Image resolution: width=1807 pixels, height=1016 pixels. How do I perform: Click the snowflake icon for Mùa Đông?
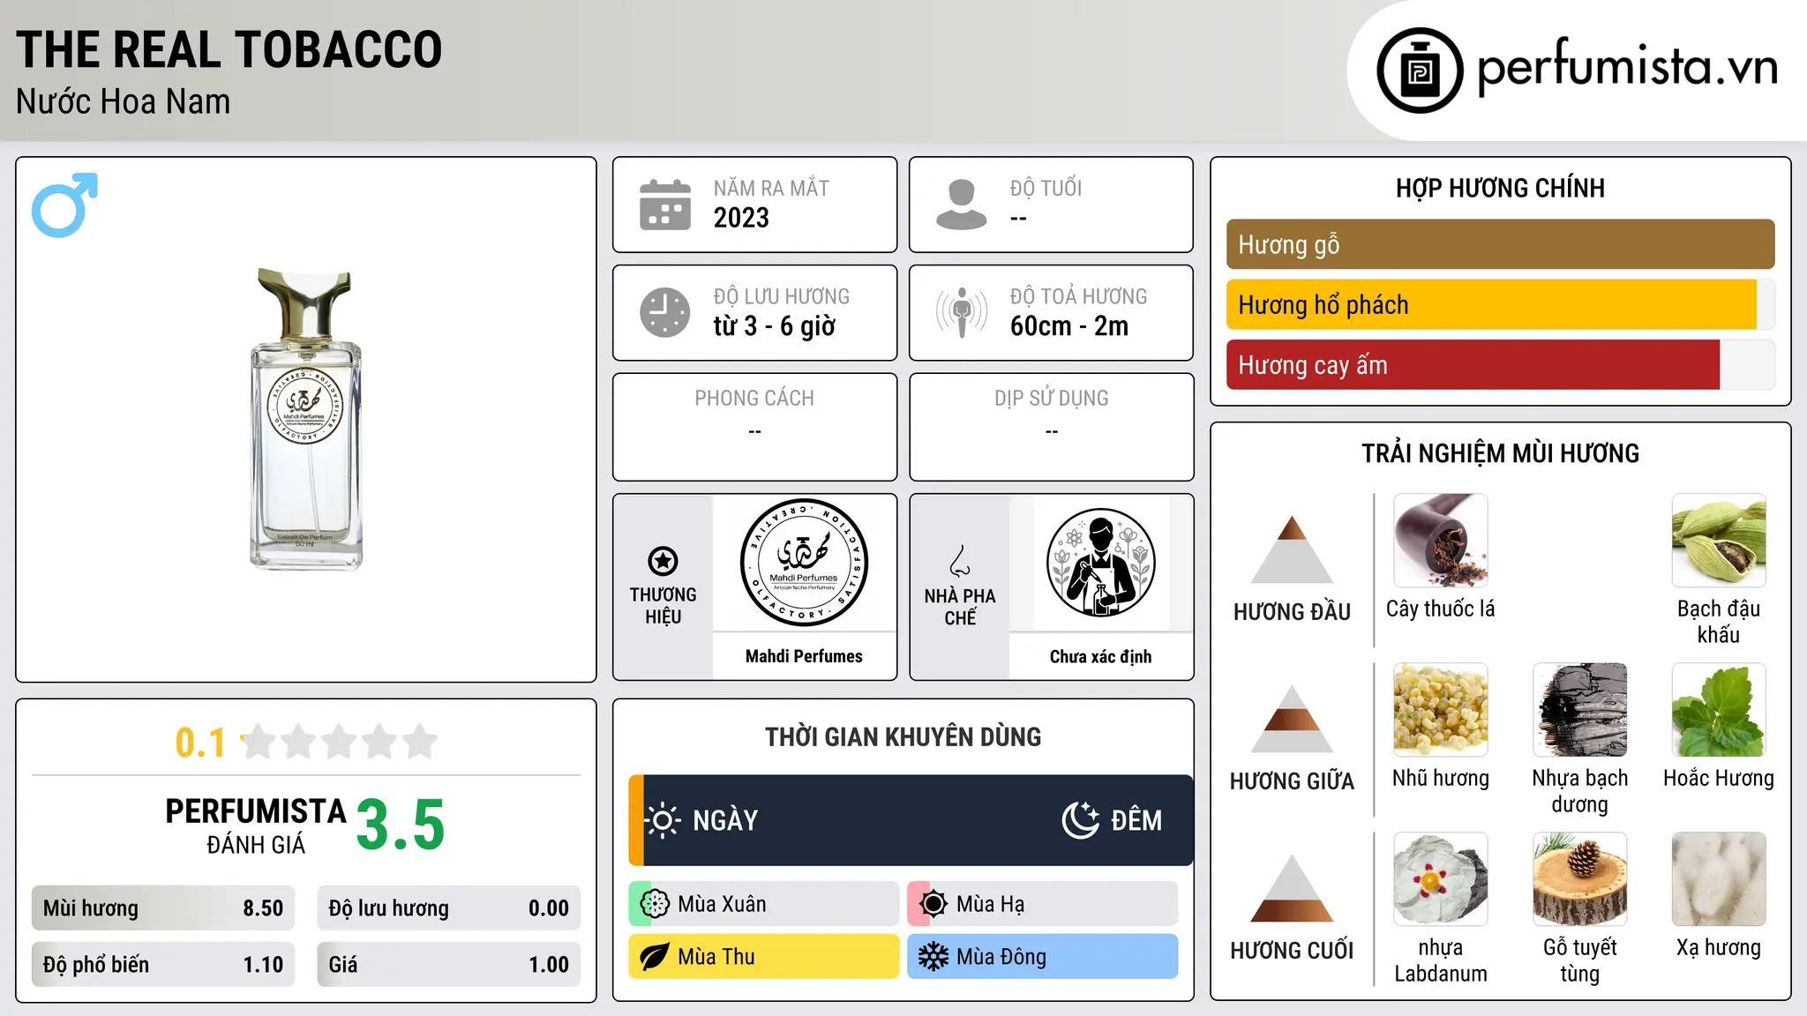933,957
